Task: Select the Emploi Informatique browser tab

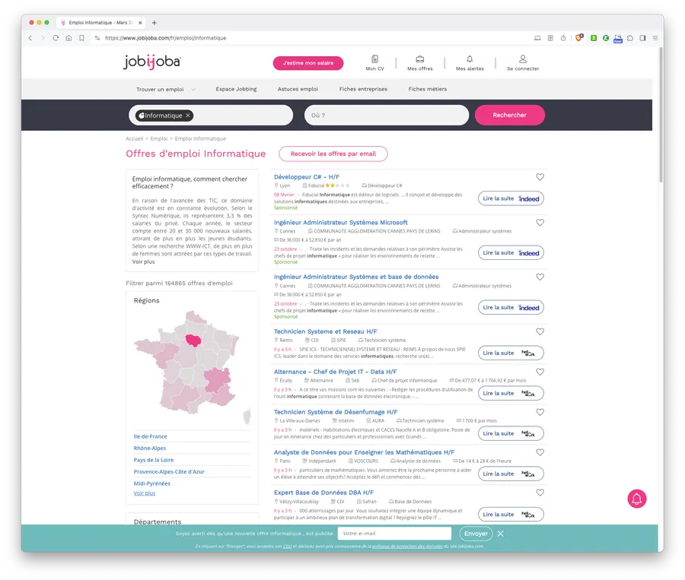Action: pyautogui.click(x=100, y=23)
